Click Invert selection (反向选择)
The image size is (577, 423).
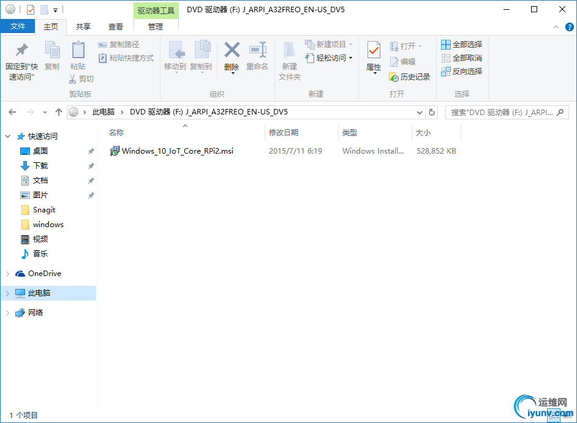pos(461,72)
